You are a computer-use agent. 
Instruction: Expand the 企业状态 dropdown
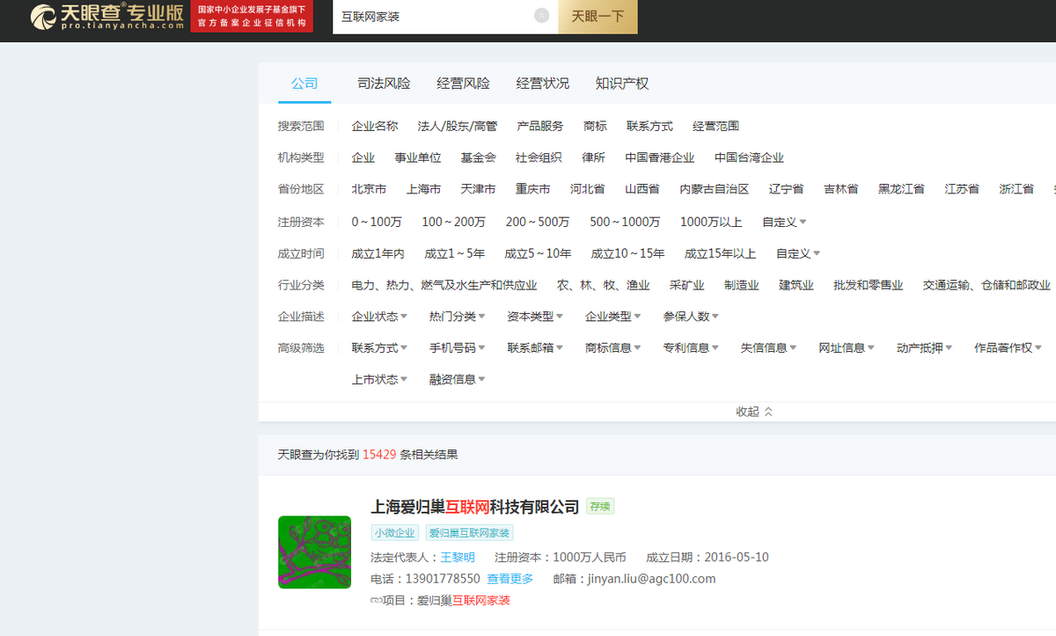coord(379,317)
